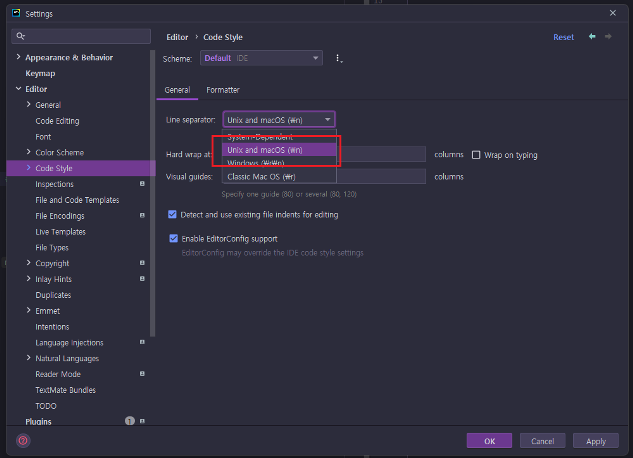Uncheck Detect and use existing file indents
The width and height of the screenshot is (633, 458).
pyautogui.click(x=172, y=215)
